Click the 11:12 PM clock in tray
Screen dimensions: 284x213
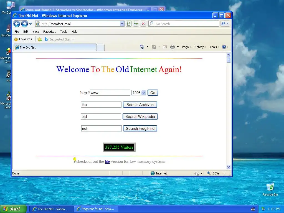pos(274,209)
